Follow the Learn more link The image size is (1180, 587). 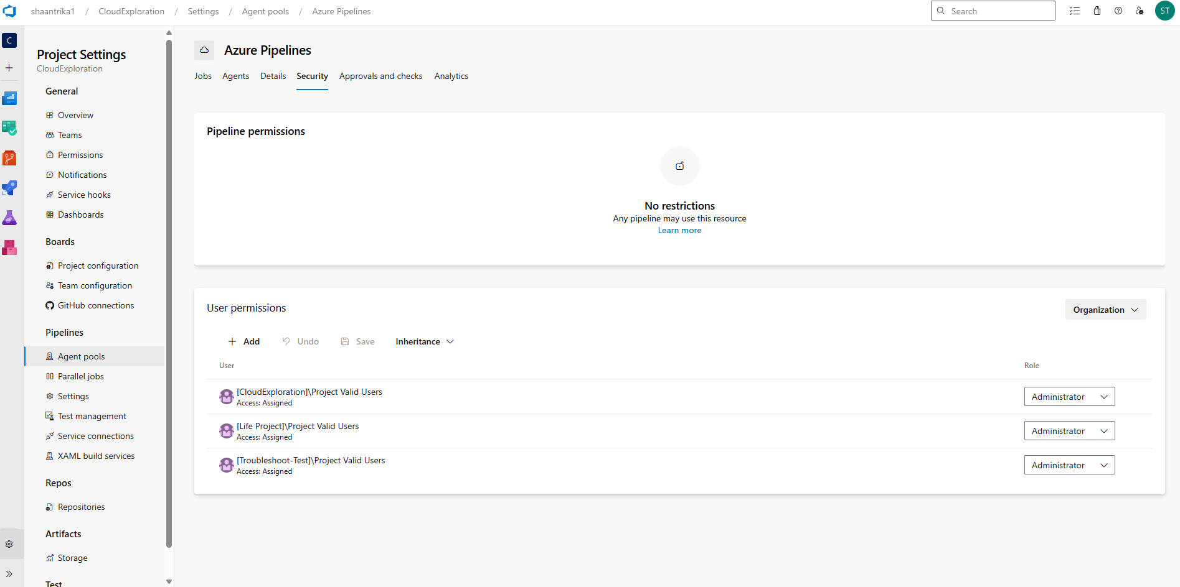pyautogui.click(x=680, y=230)
